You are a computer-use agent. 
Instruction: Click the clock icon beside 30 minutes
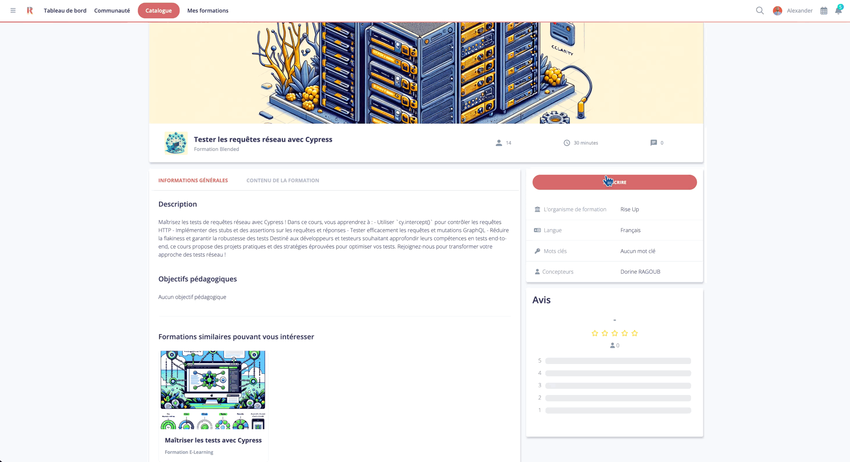(x=567, y=143)
